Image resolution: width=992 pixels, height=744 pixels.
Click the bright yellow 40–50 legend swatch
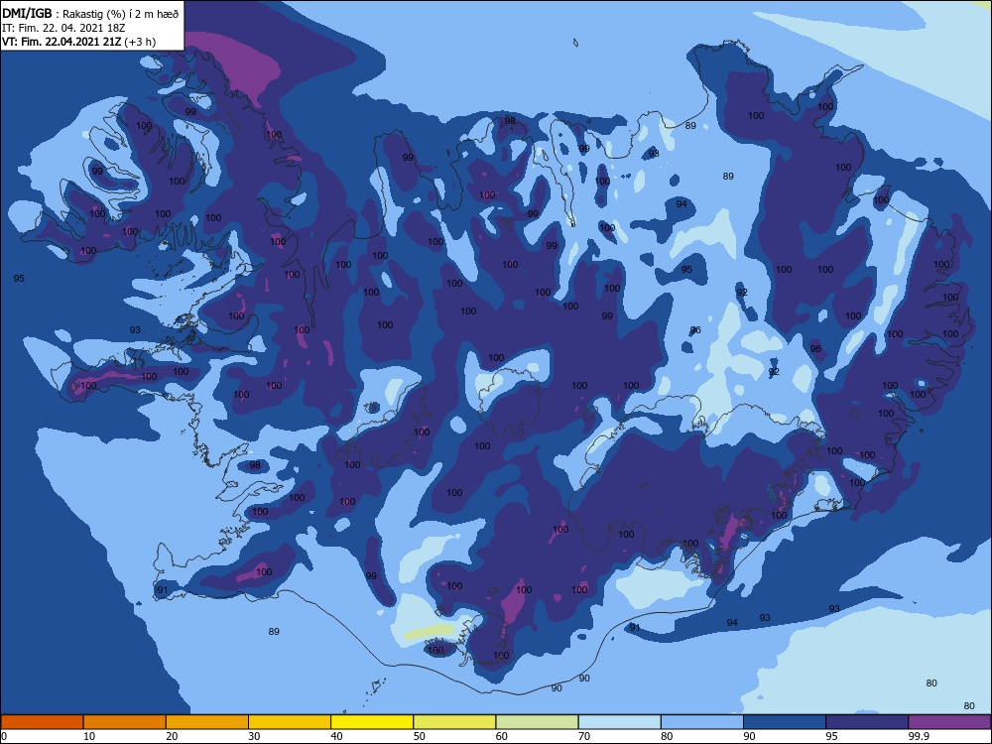(372, 722)
